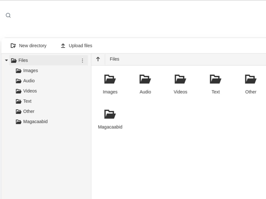Open the Other folder icon in the grid
This screenshot has height=199, width=266.
click(x=250, y=79)
